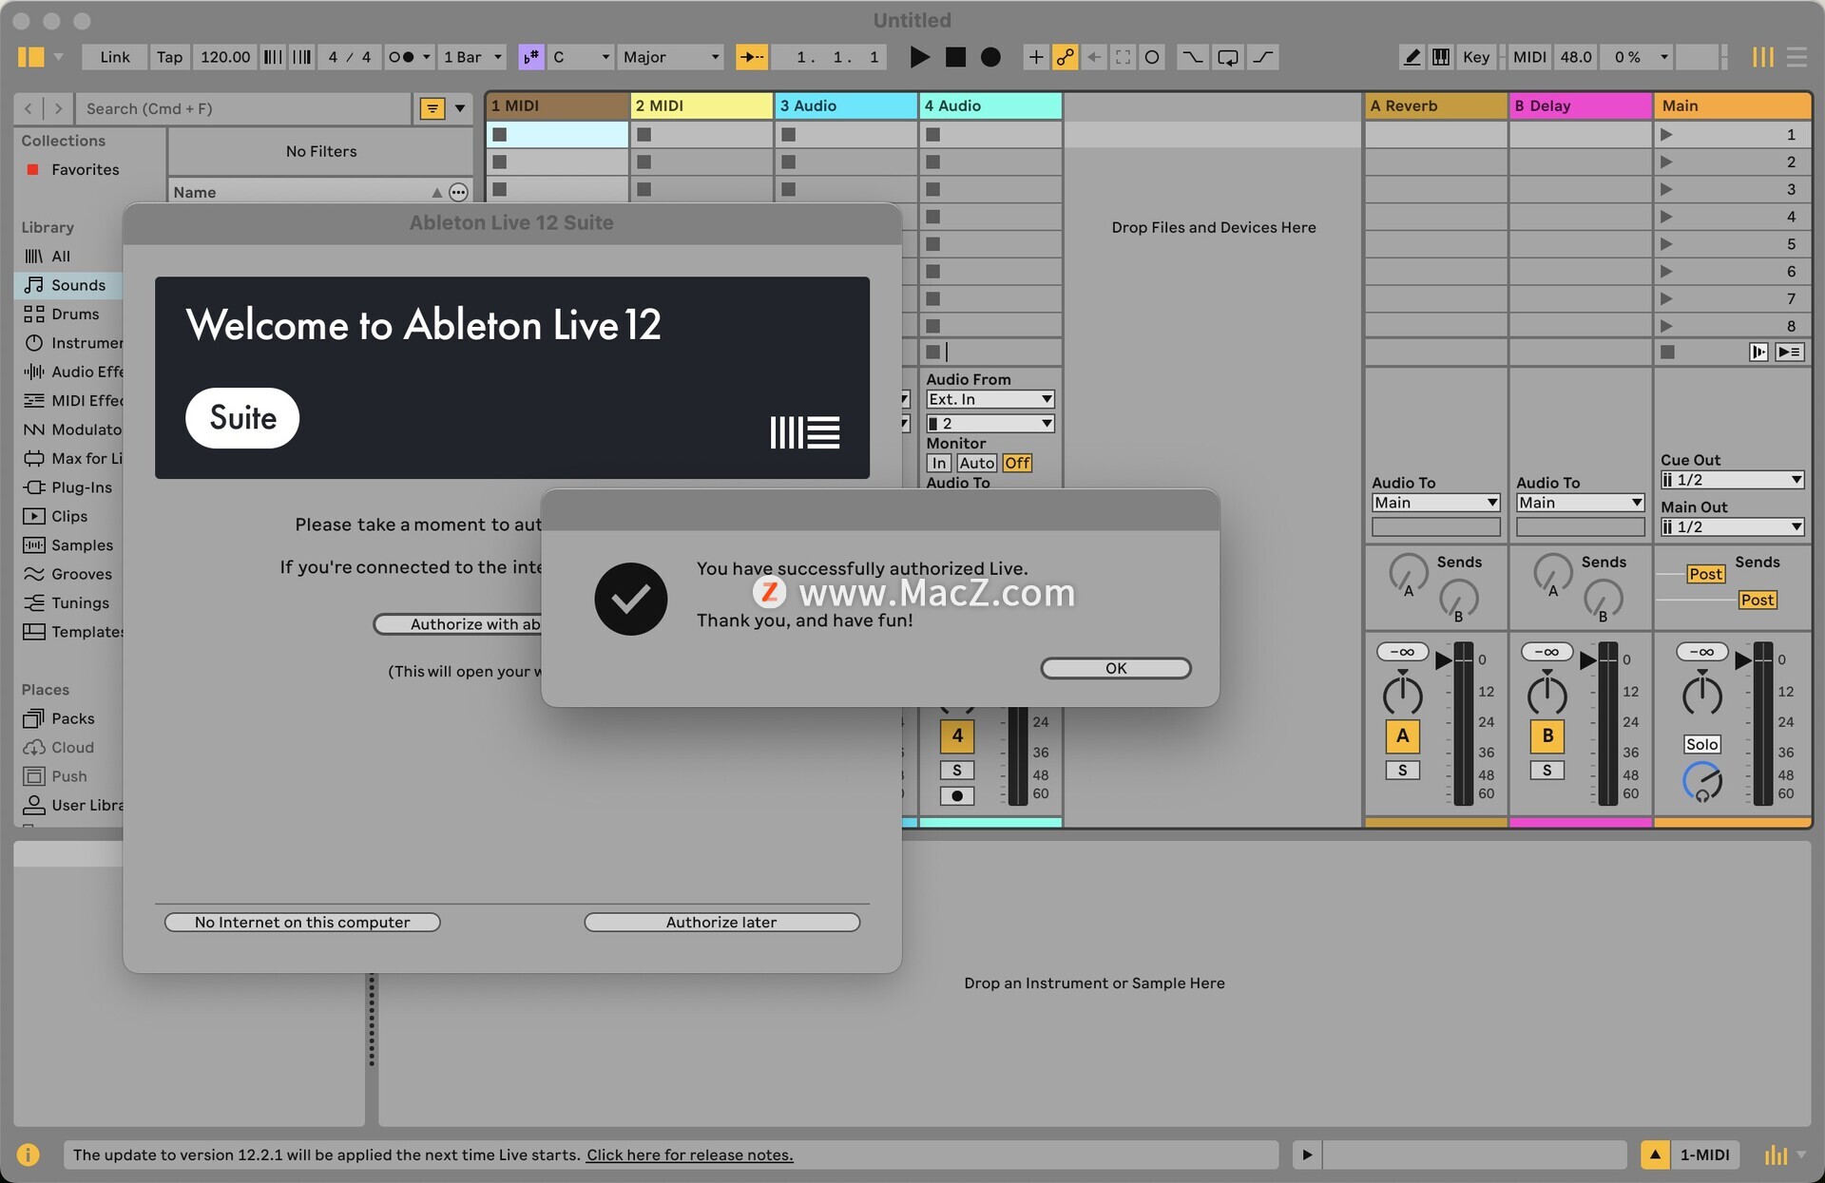Click No Internet on this computer button
Viewport: 1825px width, 1183px height.
point(302,922)
